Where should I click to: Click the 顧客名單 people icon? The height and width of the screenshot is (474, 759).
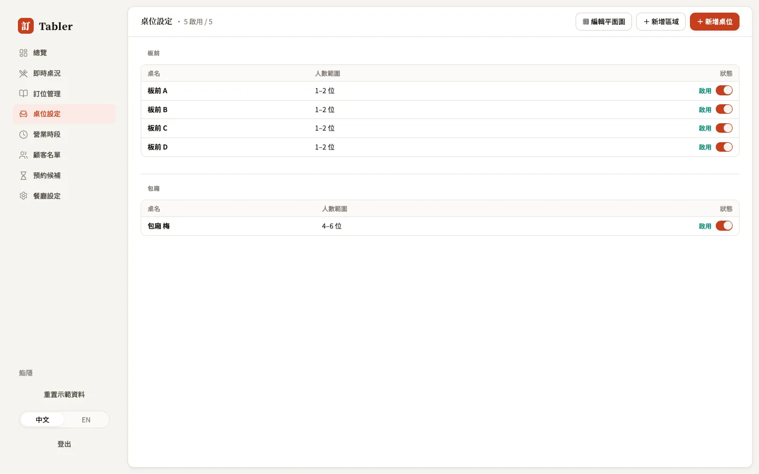[23, 155]
